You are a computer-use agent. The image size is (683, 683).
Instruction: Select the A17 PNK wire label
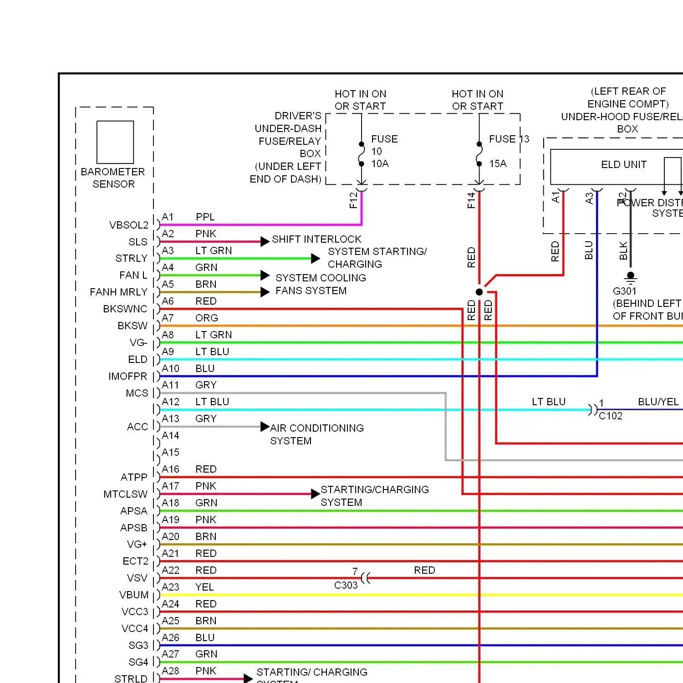pos(189,486)
